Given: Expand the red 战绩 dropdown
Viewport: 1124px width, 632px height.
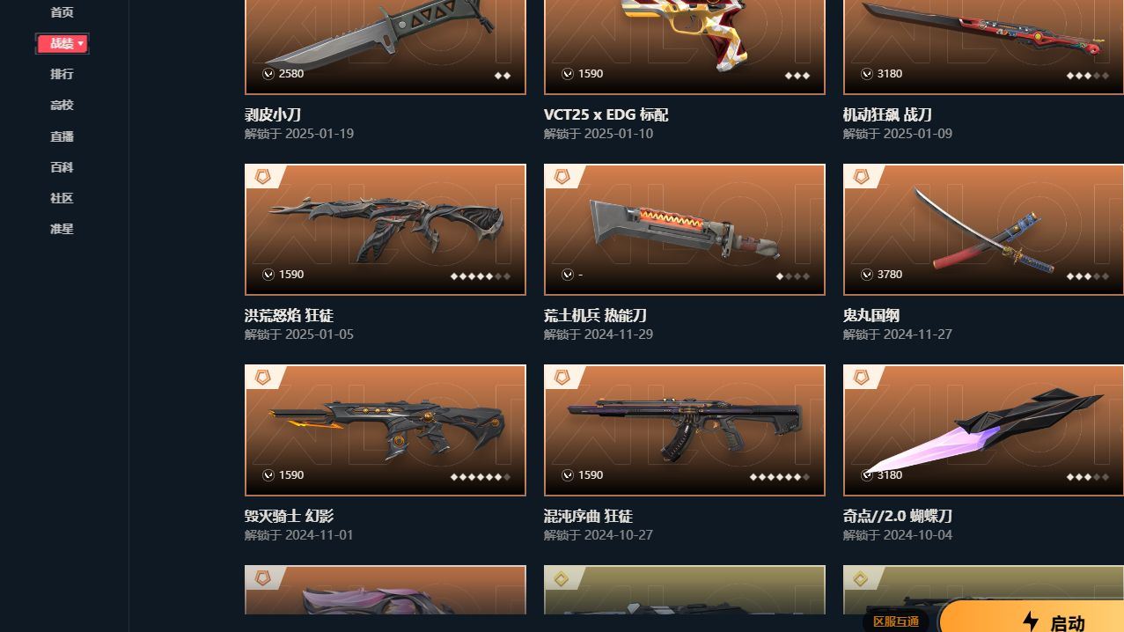Looking at the screenshot, I should [62, 43].
